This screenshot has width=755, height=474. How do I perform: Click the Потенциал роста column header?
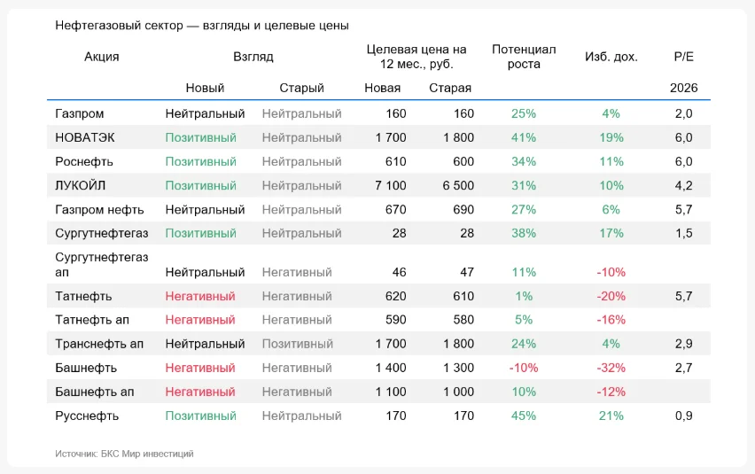(x=524, y=57)
